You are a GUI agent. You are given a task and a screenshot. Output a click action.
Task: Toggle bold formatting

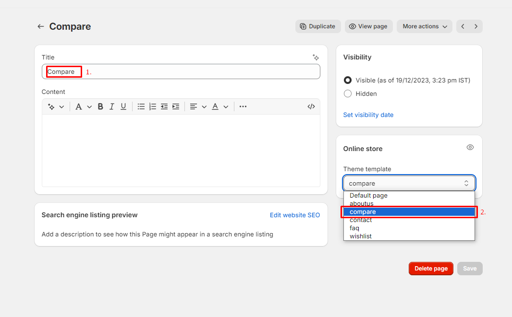[x=100, y=106]
